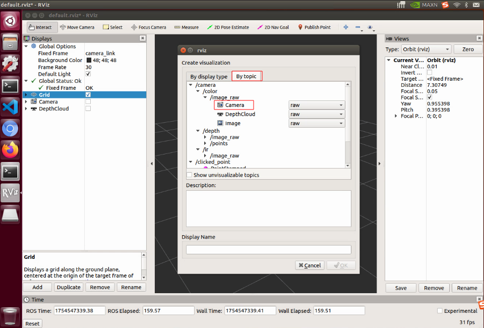Click left panel collapse arrow handle
This screenshot has width=484, height=328.
152,163
